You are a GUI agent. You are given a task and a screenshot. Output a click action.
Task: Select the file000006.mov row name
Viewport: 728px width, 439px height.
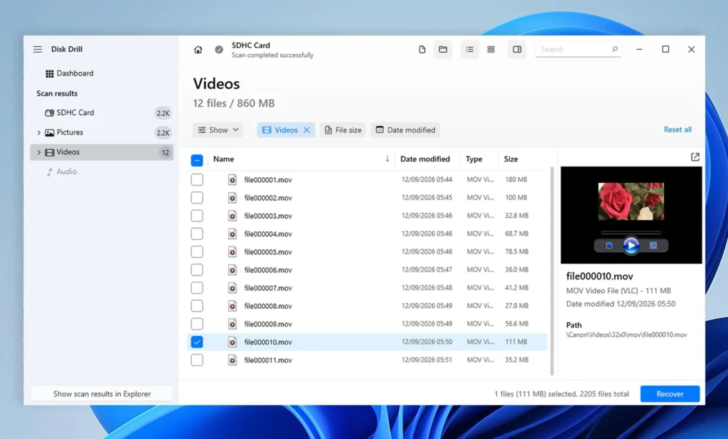pos(268,270)
